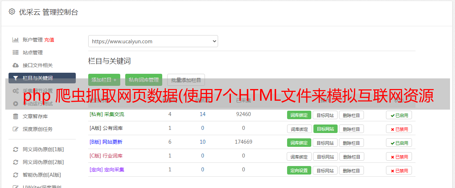
Task: Click the server icon for 站点管理
Action: point(15,52)
